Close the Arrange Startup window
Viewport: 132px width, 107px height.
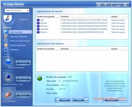tap(125, 5)
